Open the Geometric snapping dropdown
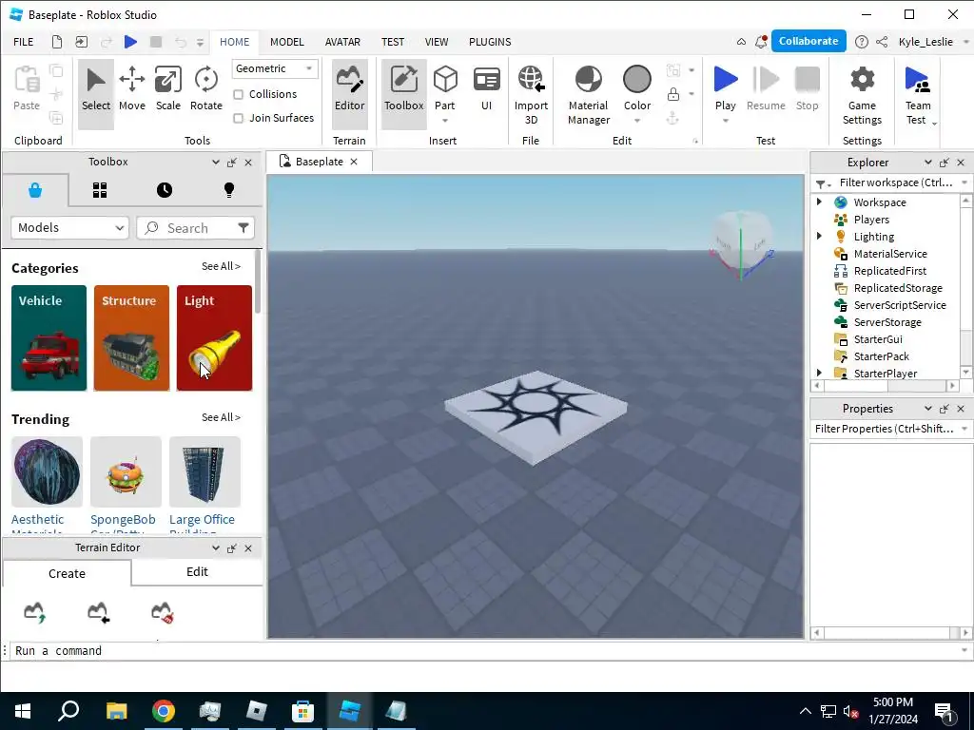The height and width of the screenshot is (730, 974). (275, 68)
